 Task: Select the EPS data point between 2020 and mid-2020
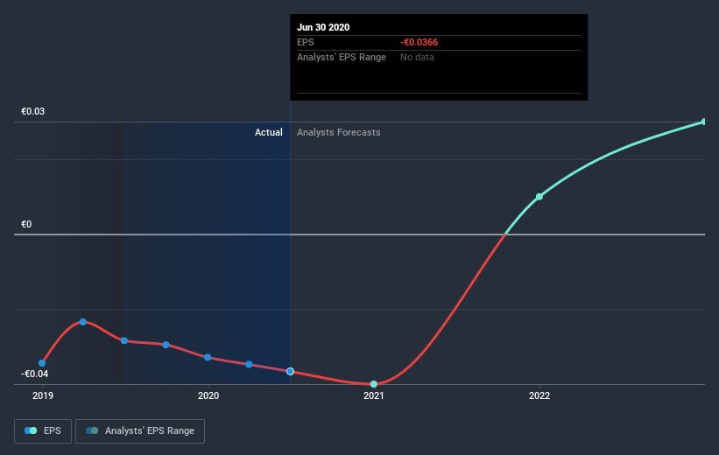(x=249, y=365)
